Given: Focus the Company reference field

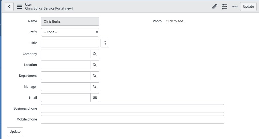Looking at the screenshot, I should point(66,54).
